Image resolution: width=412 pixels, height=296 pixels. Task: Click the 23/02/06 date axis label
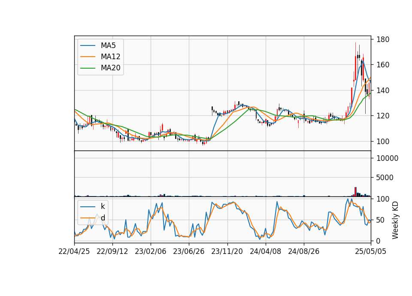coord(151,251)
